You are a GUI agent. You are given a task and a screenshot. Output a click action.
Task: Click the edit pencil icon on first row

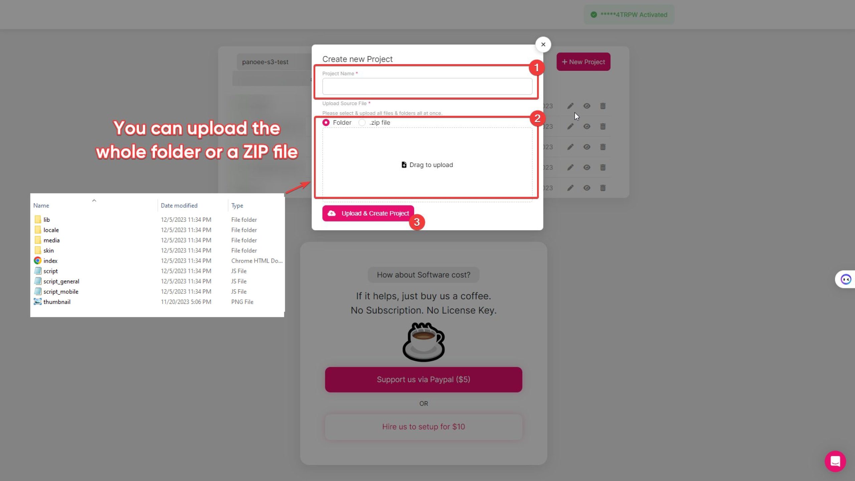click(x=569, y=106)
